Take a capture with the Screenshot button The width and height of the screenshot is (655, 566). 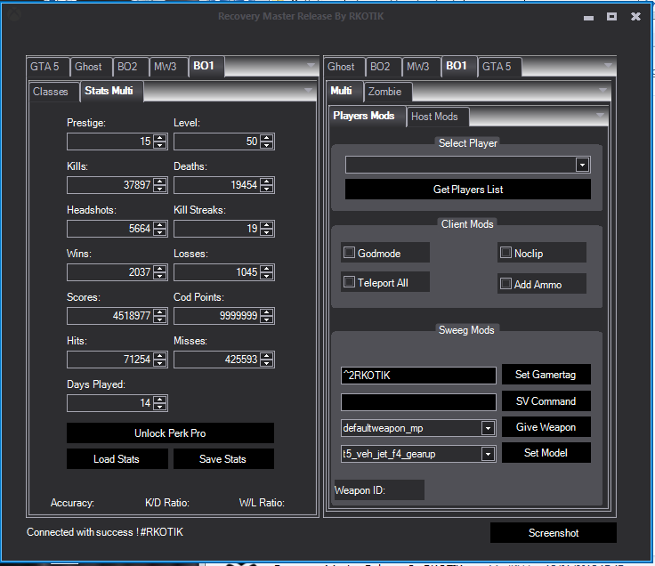(x=554, y=532)
